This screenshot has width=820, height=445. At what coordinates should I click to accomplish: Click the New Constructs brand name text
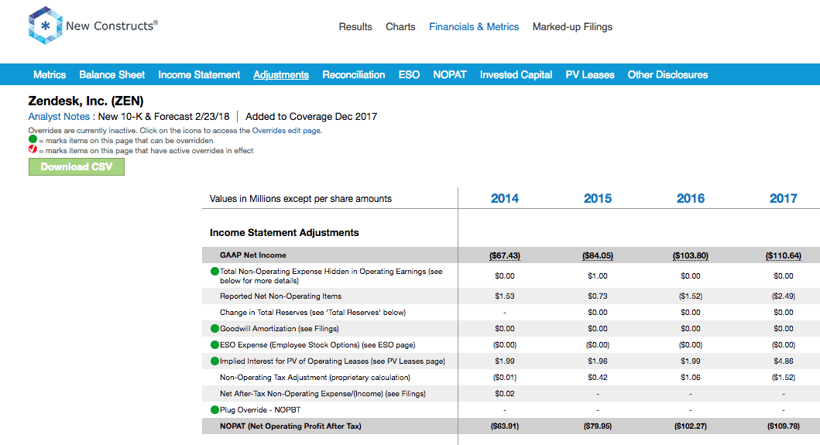[112, 26]
